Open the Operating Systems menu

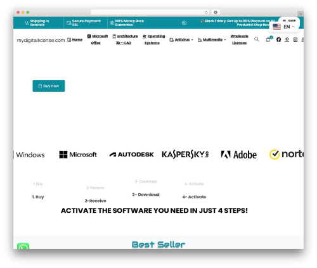154,39
